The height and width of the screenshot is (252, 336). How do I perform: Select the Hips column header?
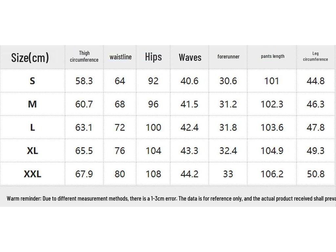point(153,57)
